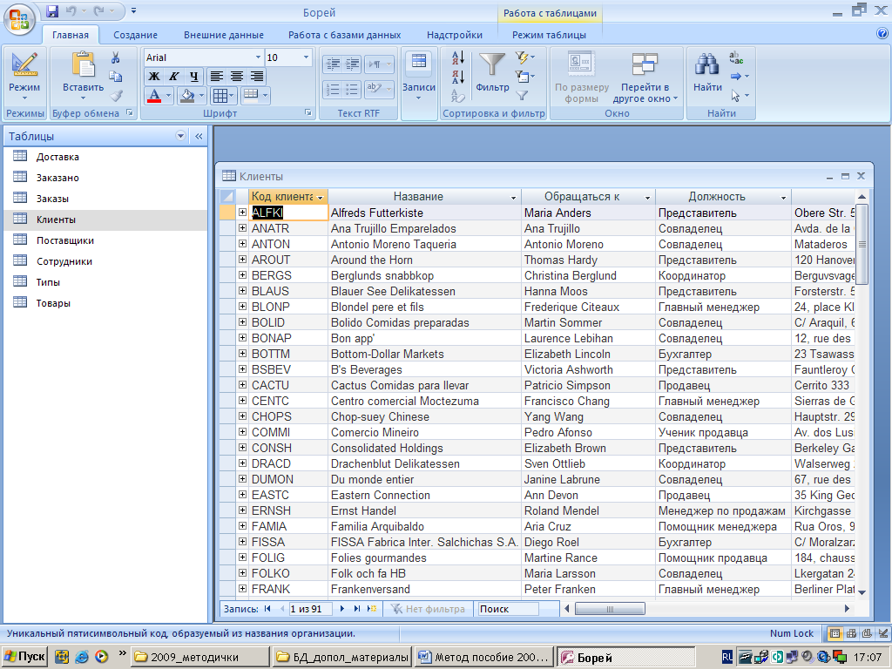Viewport: 892px width, 669px height.
Task: Toggle filter funnel button in sort group
Action: 522,96
